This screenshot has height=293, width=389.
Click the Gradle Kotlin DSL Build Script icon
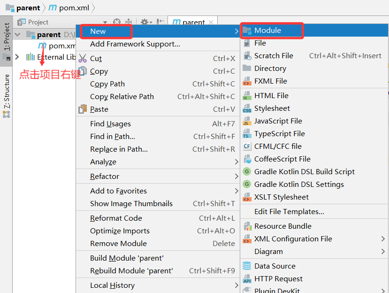[247, 171]
